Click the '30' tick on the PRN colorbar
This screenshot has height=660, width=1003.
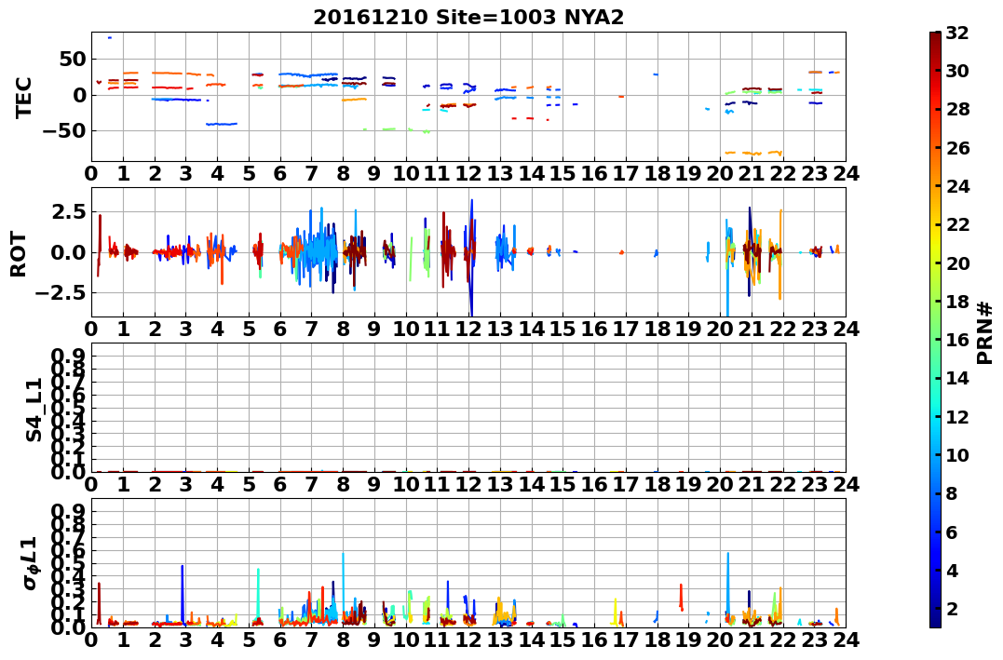957,71
